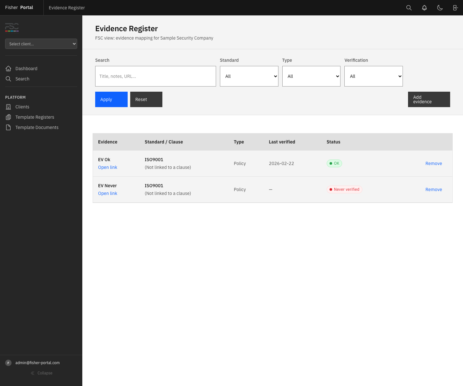This screenshot has height=386, width=463.
Task: Open Template Registers via its book icon
Action: pos(8,117)
